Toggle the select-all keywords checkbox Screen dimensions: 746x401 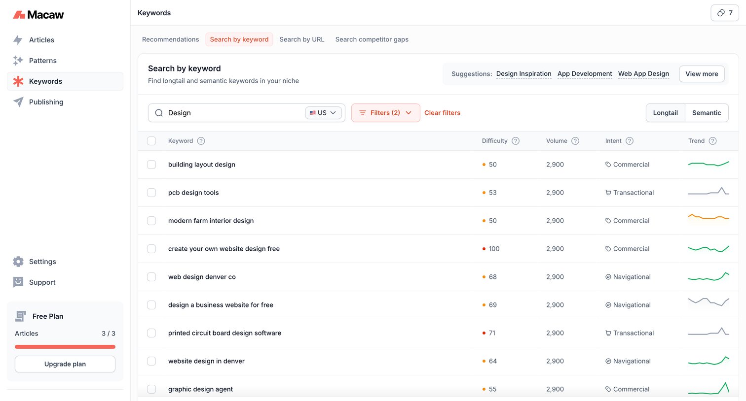[151, 141]
